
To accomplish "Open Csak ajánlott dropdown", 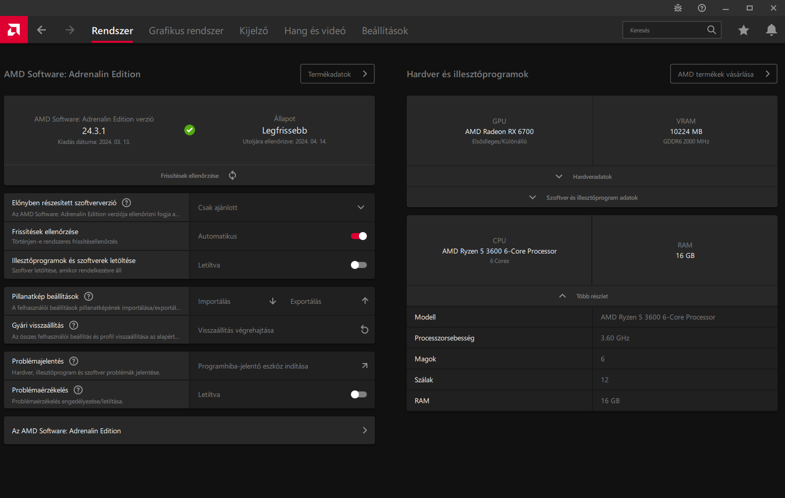I will coord(282,208).
